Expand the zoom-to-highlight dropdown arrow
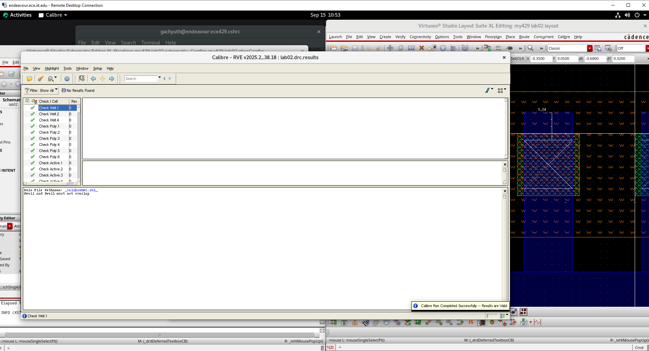The width and height of the screenshot is (649, 351). pyautogui.click(x=56, y=77)
